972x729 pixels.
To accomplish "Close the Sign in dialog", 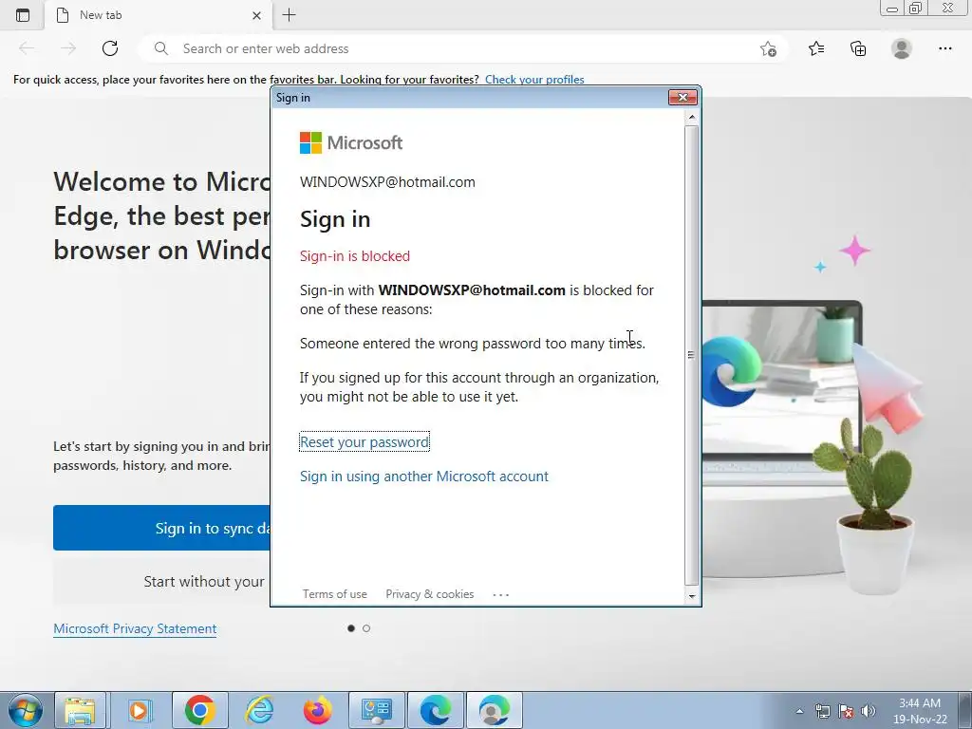I will click(682, 98).
